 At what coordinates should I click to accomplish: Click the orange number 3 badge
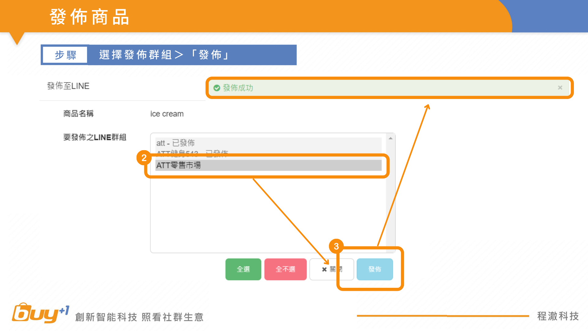(336, 246)
